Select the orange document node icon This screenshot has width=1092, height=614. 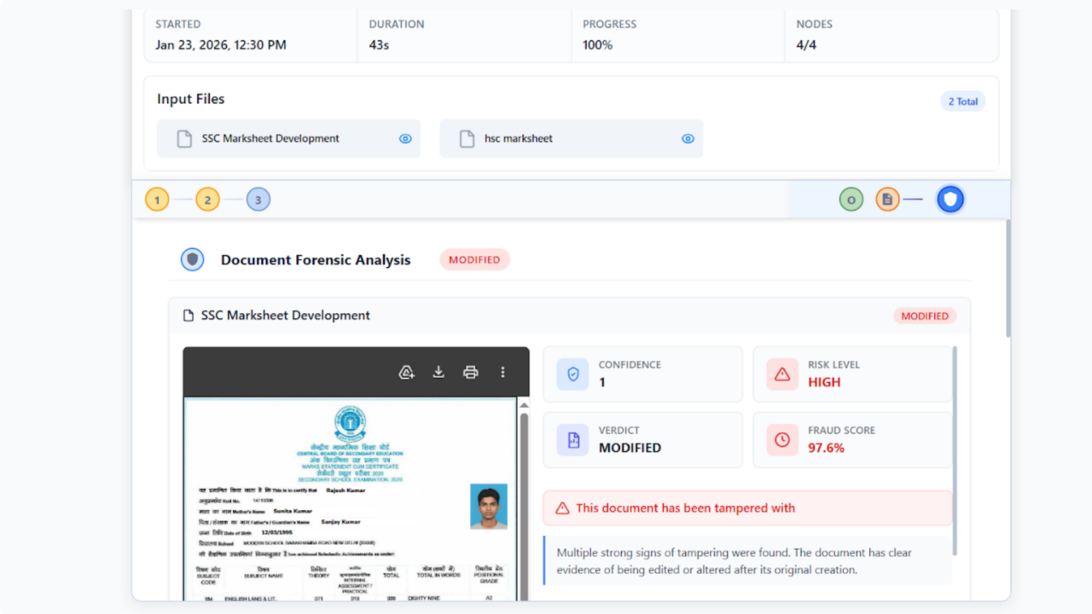887,200
